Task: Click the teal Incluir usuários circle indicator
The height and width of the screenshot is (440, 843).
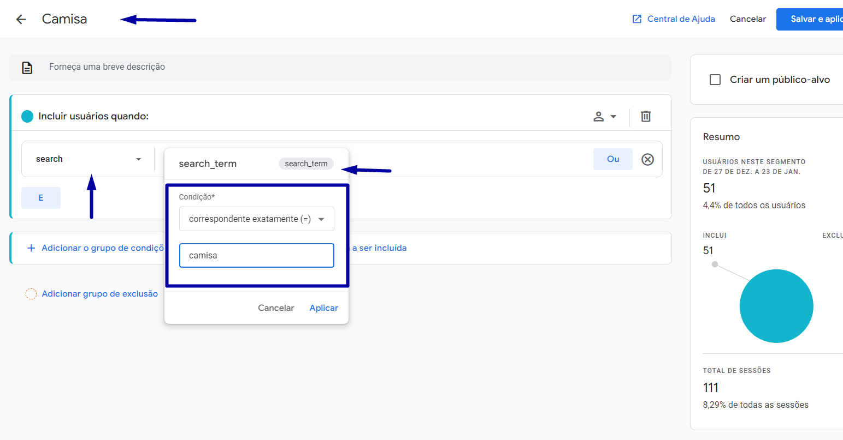Action: (27, 116)
